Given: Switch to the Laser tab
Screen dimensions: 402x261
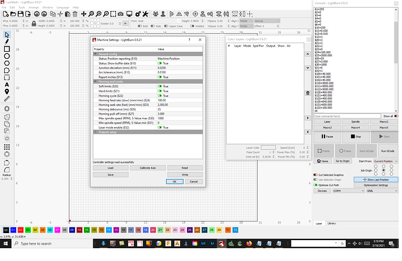Looking at the screenshot, I should 319,223.
